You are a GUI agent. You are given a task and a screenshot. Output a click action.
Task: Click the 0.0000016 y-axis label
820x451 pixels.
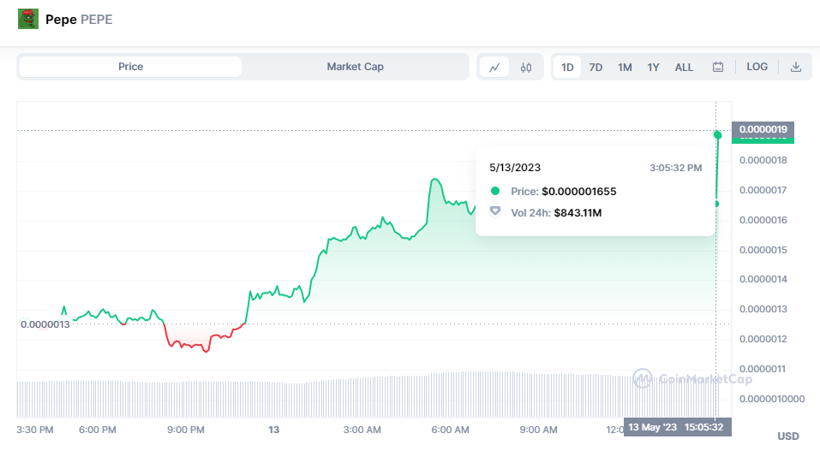tap(763, 220)
